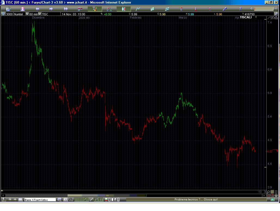Image resolution: width=280 pixels, height=211 pixels.
Task: Select the volume histogram bars icon
Action: (x=152, y=9)
